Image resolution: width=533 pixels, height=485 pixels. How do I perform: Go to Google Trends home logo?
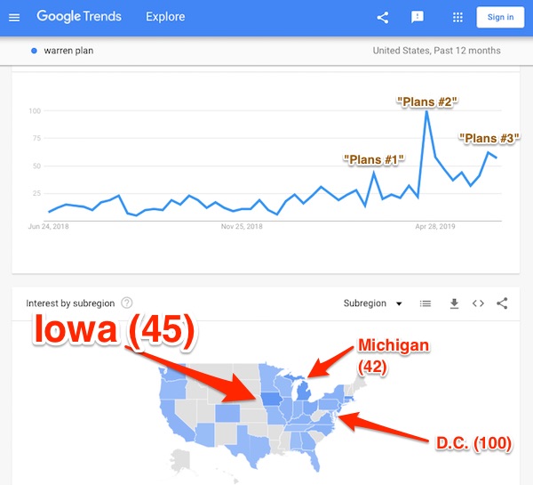79,16
